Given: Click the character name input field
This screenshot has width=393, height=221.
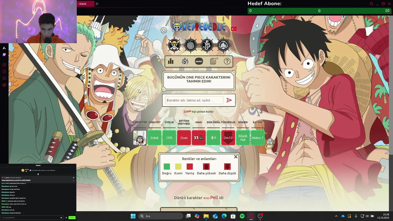Looking at the screenshot, I should [x=194, y=100].
